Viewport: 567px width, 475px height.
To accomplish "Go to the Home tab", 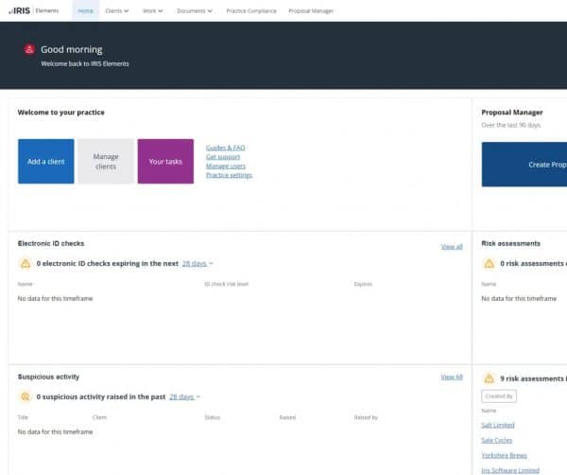I will [x=85, y=10].
